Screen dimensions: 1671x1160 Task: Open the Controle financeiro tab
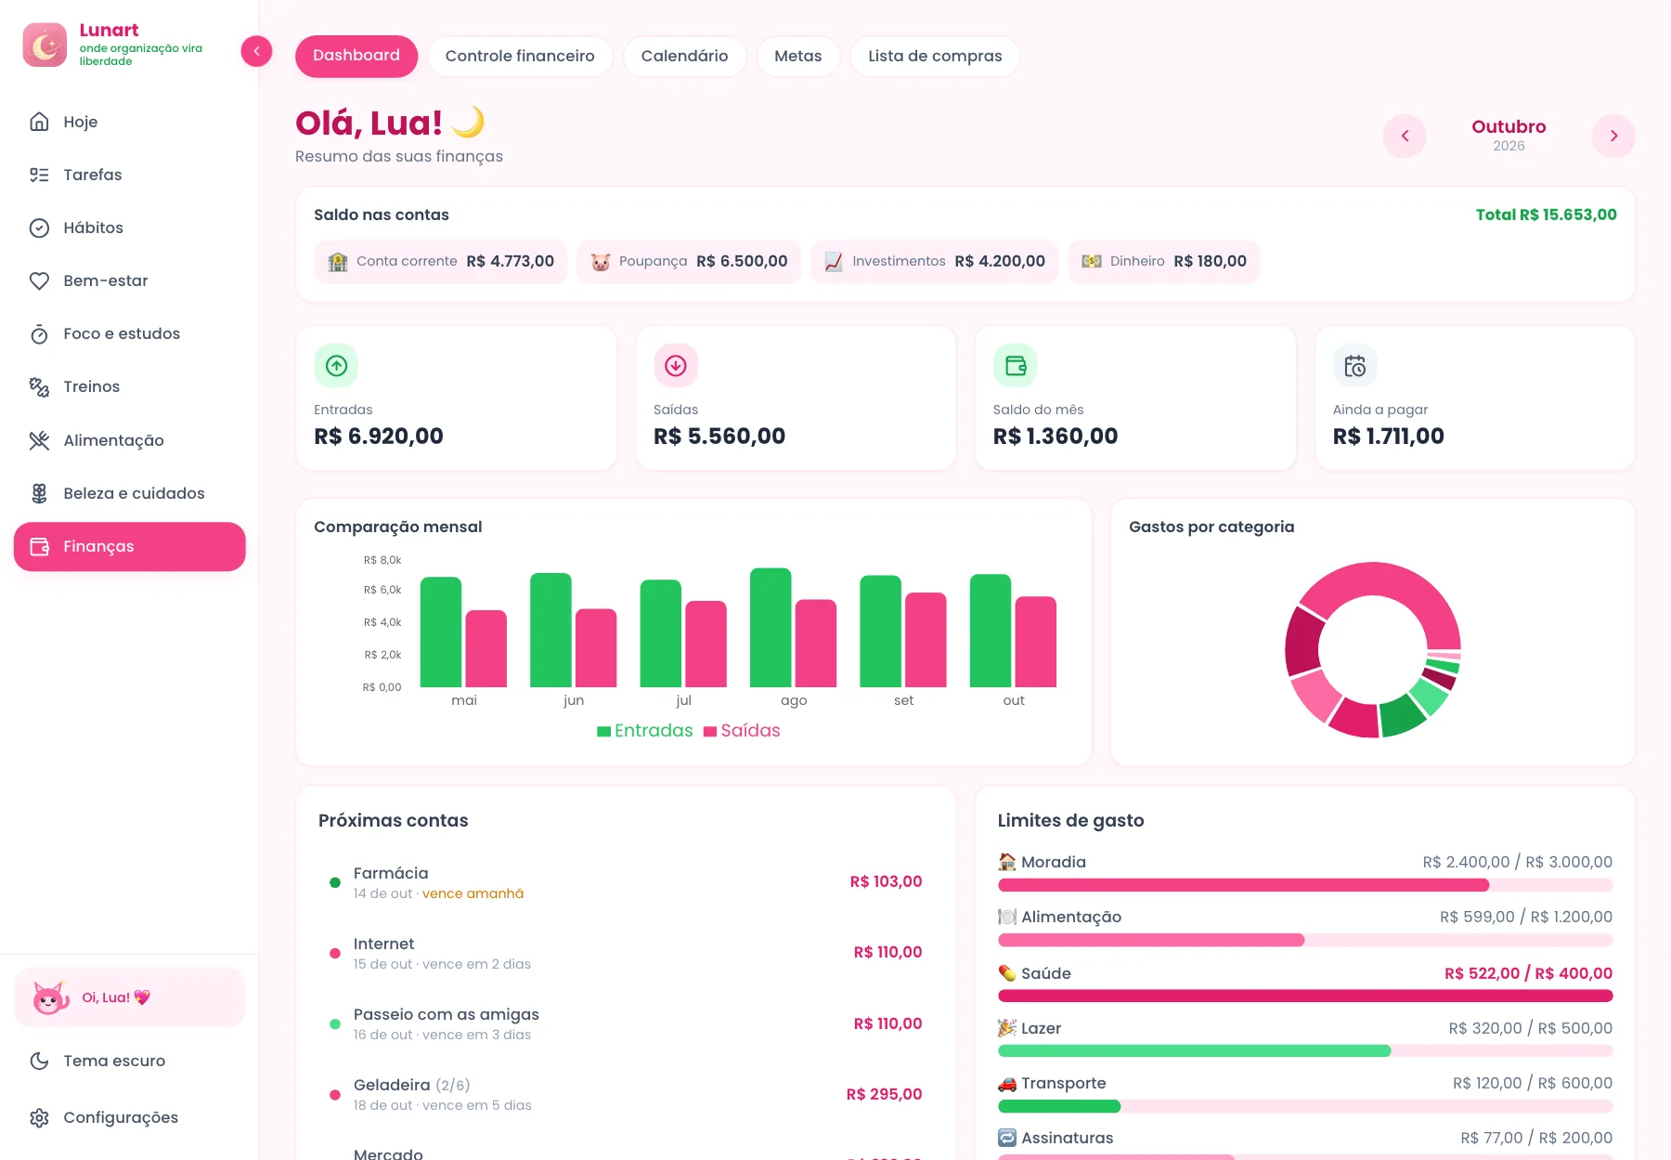(x=520, y=56)
